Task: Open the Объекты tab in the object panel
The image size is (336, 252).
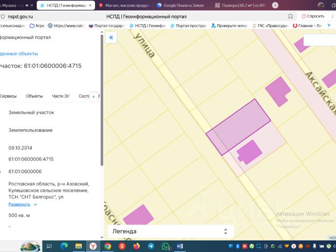Action: tap(34, 96)
